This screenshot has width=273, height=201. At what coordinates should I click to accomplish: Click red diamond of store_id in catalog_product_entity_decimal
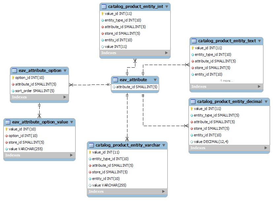pyautogui.click(x=191, y=129)
